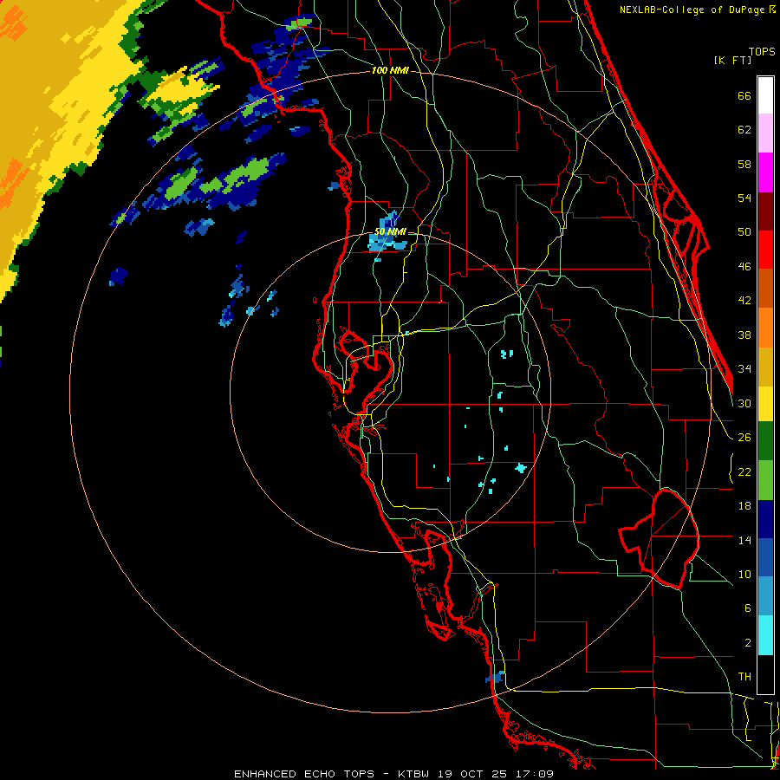This screenshot has width=780, height=780.
Task: Click the "46" legend value
Action: coord(744,267)
